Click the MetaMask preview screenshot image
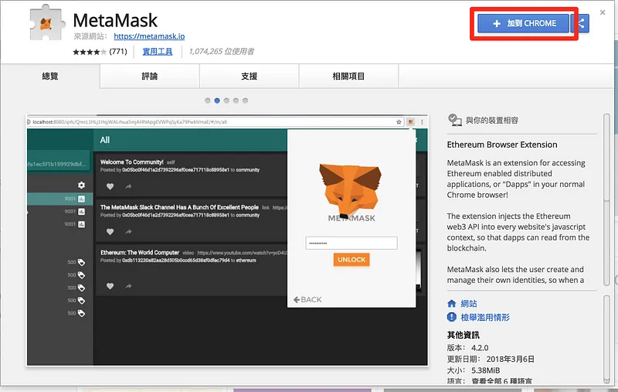This screenshot has width=618, height=392. click(227, 240)
